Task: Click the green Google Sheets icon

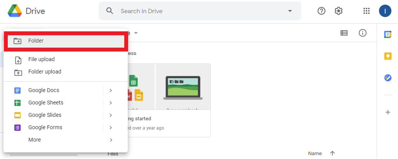Action: [x=17, y=103]
